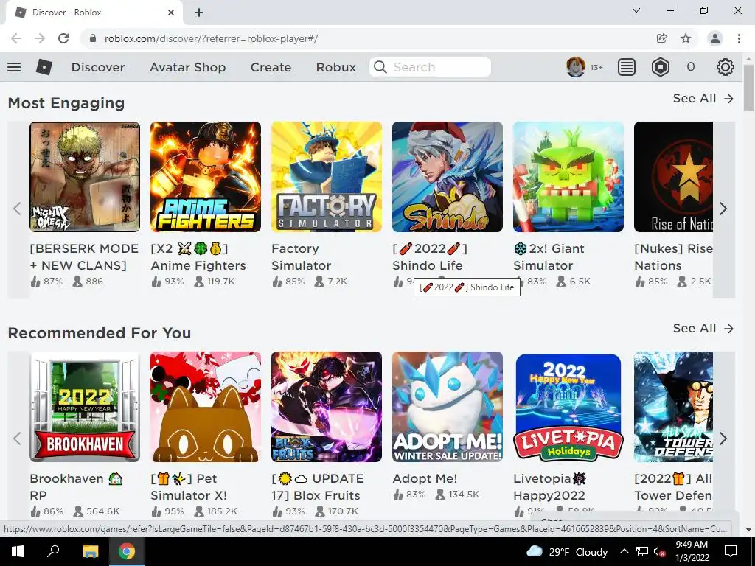Click the Robux hexagon icon

(x=660, y=67)
